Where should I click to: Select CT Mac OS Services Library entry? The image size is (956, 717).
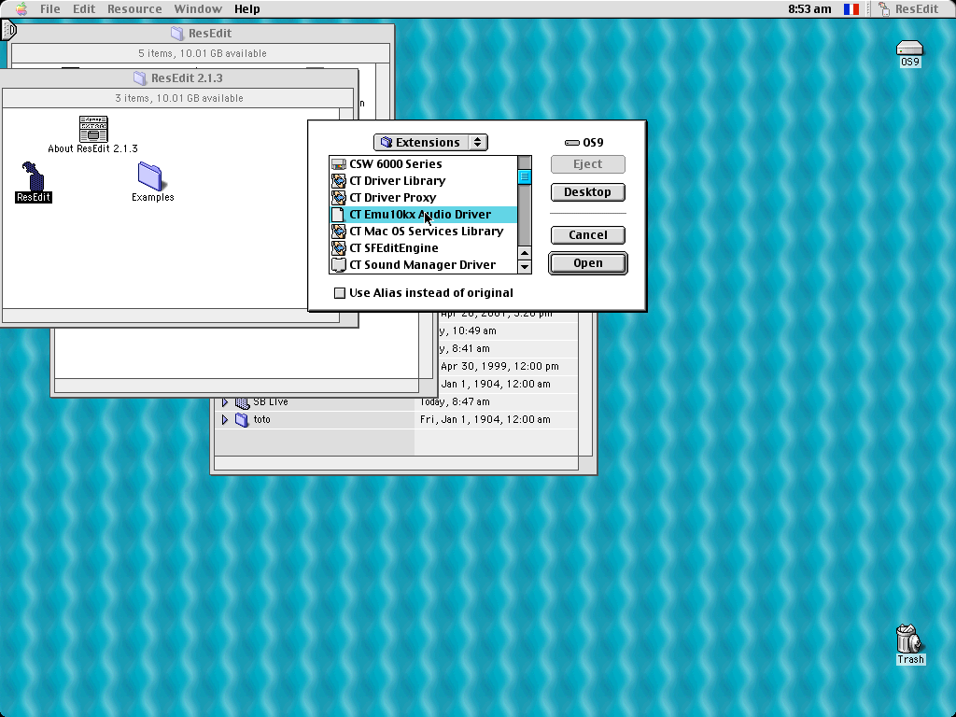(x=423, y=232)
